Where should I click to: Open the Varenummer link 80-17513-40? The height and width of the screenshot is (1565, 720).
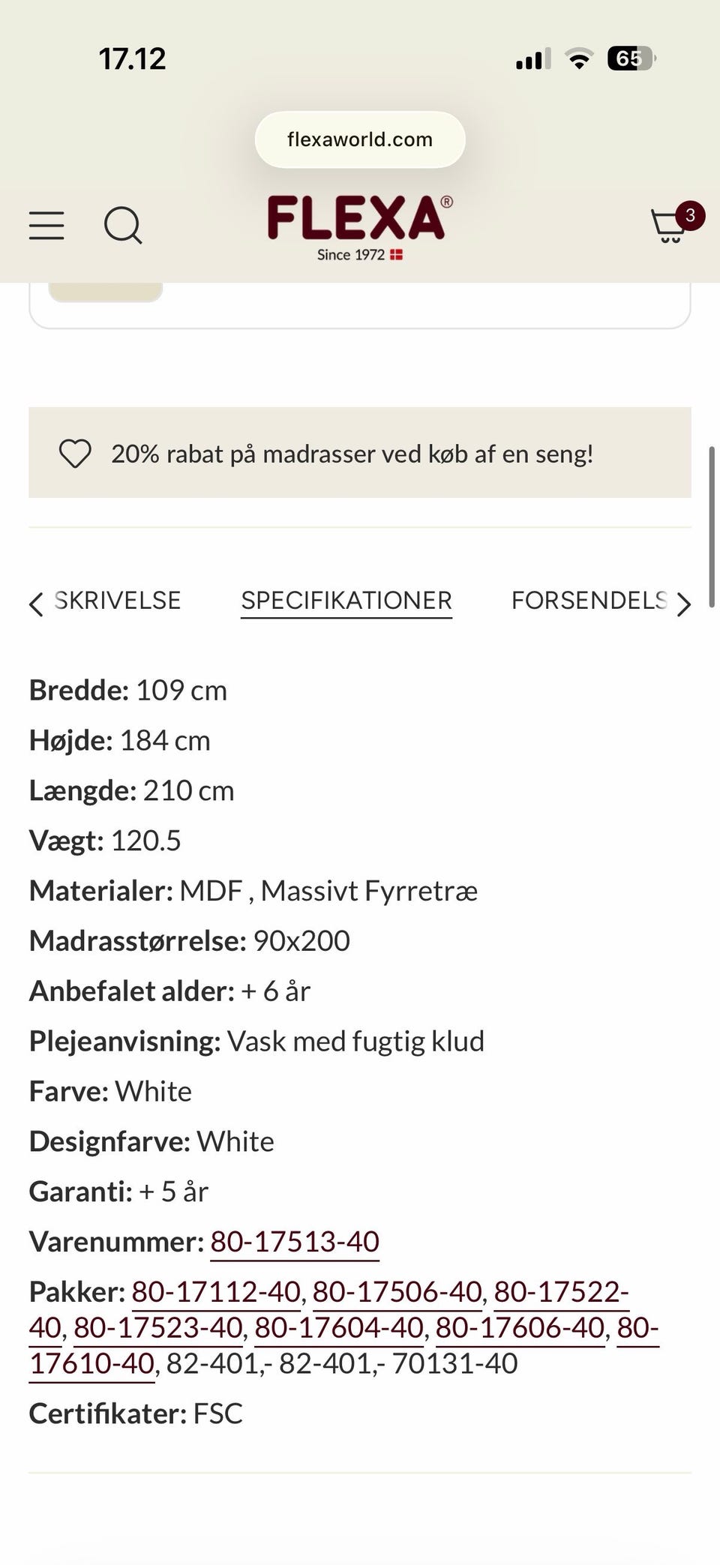point(295,1241)
